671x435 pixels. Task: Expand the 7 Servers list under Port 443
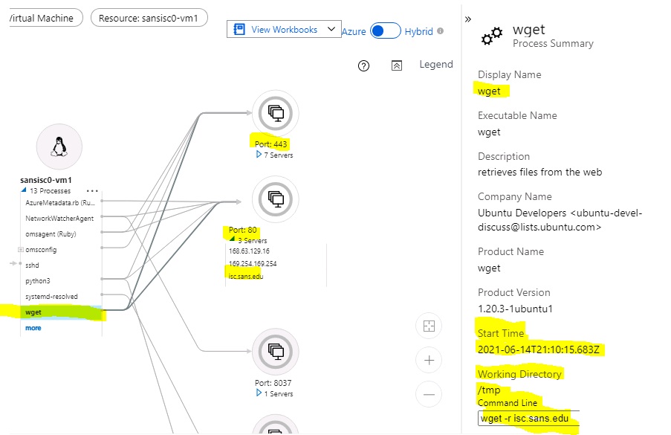click(x=259, y=154)
